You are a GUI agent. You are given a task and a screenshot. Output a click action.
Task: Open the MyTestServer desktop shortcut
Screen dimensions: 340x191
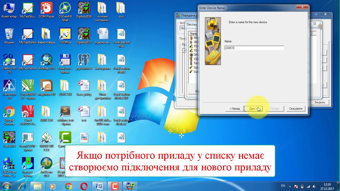(28, 62)
